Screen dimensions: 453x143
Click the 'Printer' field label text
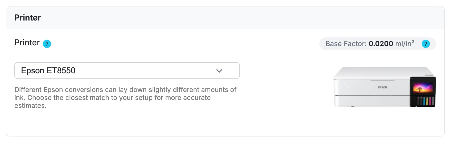[x=27, y=43]
